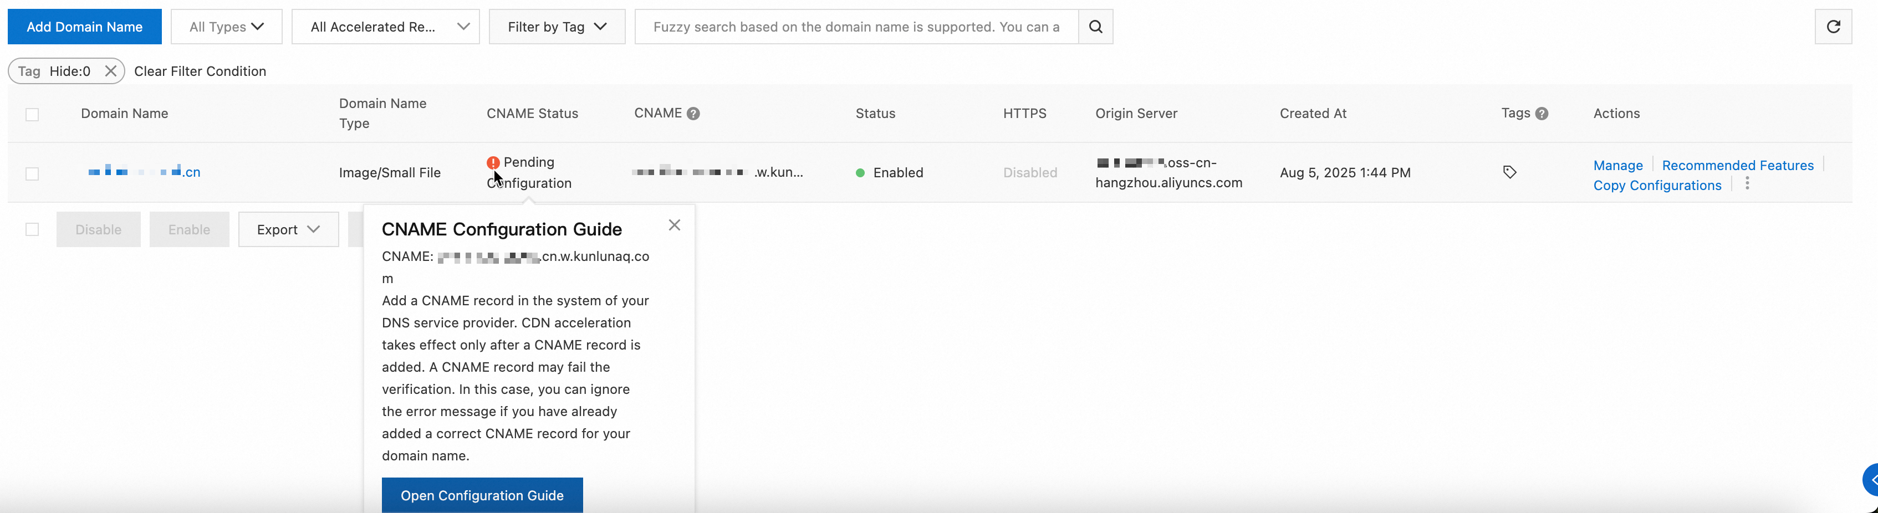Refresh the domain list
Viewport: 1878px width, 513px height.
(x=1833, y=27)
